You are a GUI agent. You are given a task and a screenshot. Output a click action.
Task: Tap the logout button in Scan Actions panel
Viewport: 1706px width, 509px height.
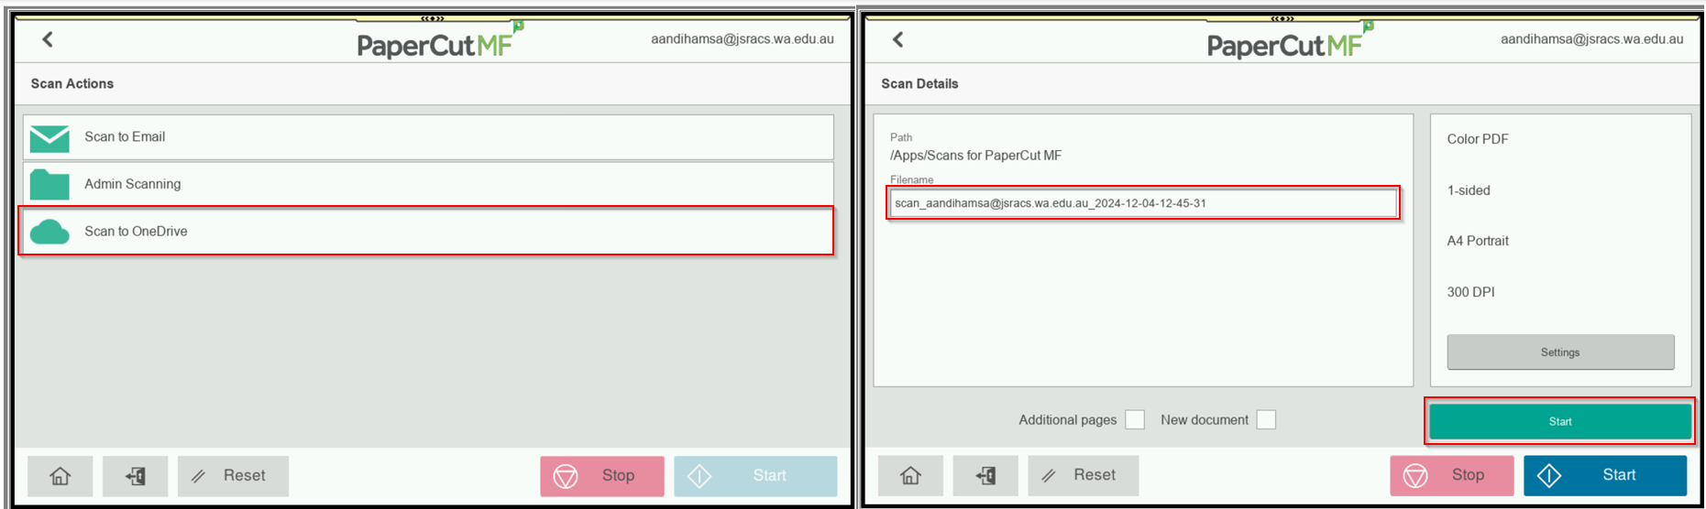tap(136, 476)
